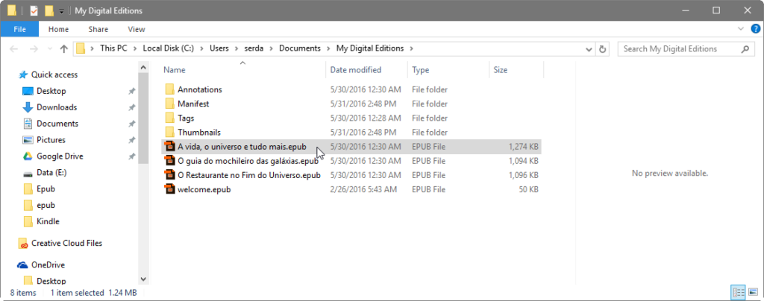Click the Refresh button in address bar
The image size is (764, 301).
[x=602, y=48]
